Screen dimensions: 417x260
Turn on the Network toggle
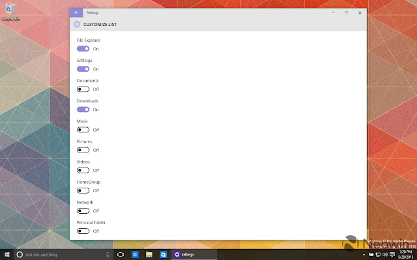coord(83,211)
